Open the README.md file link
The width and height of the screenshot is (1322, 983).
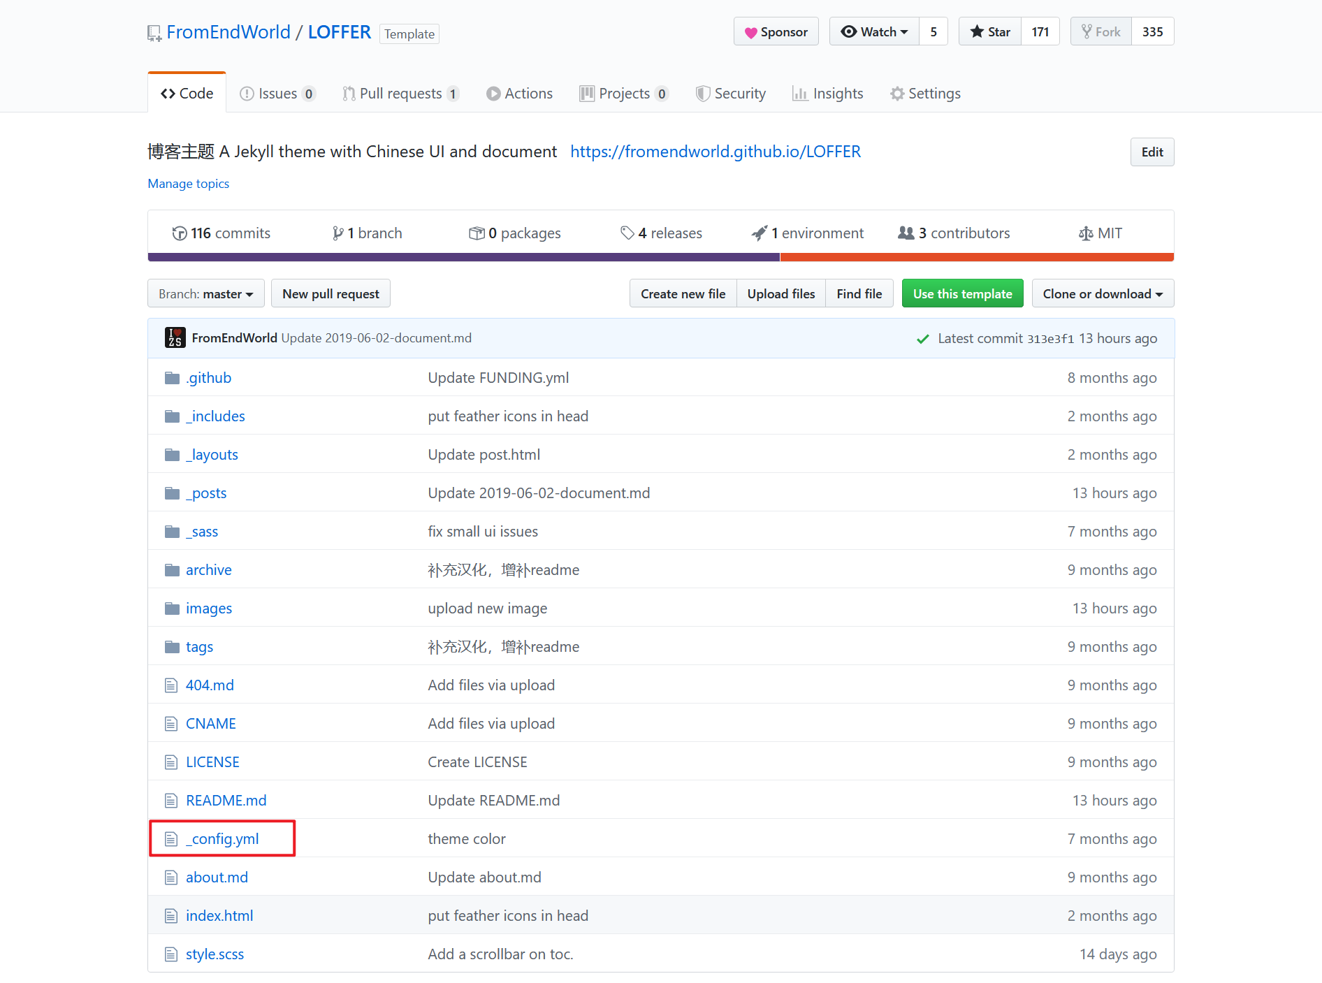click(x=226, y=801)
